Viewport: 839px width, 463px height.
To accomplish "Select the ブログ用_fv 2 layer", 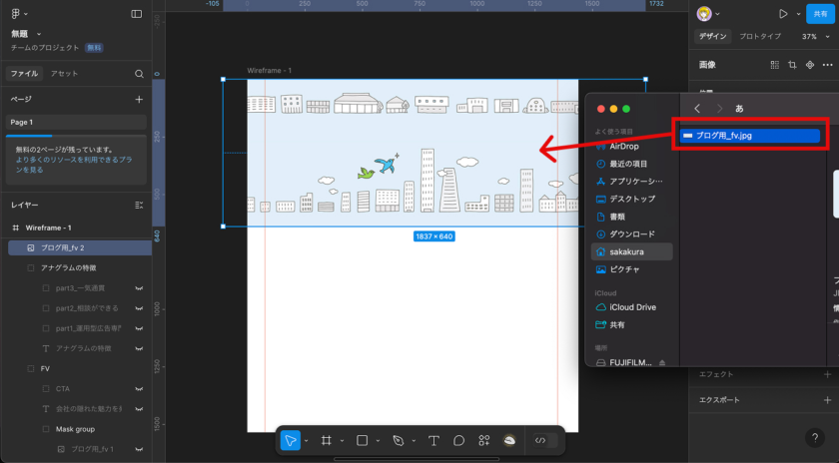I will (x=62, y=247).
